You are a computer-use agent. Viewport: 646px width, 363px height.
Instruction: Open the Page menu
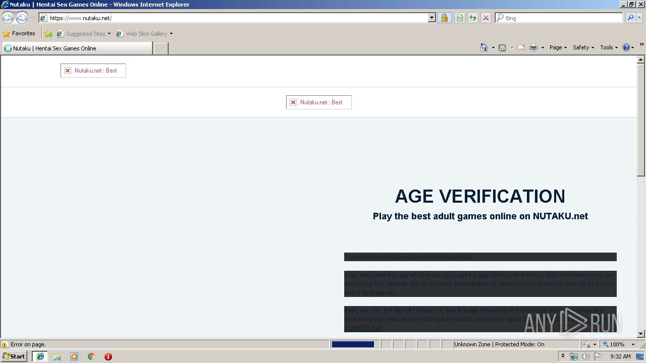(558, 47)
